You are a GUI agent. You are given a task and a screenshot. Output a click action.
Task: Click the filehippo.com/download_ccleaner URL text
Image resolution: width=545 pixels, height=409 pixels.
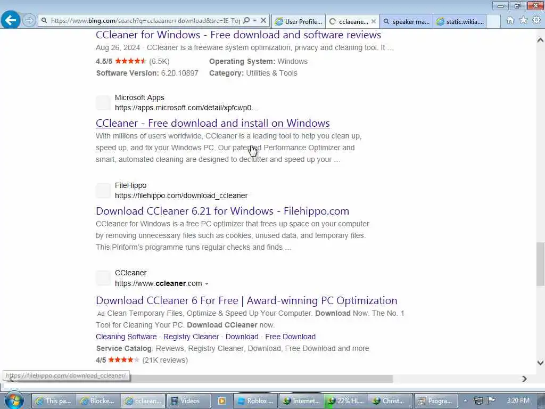click(181, 196)
